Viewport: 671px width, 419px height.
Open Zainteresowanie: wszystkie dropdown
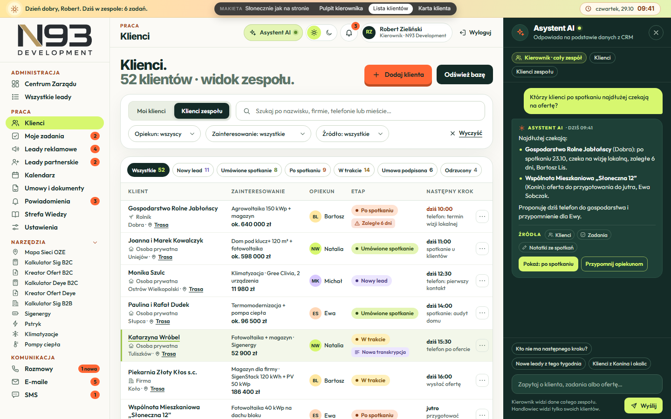[x=258, y=134]
